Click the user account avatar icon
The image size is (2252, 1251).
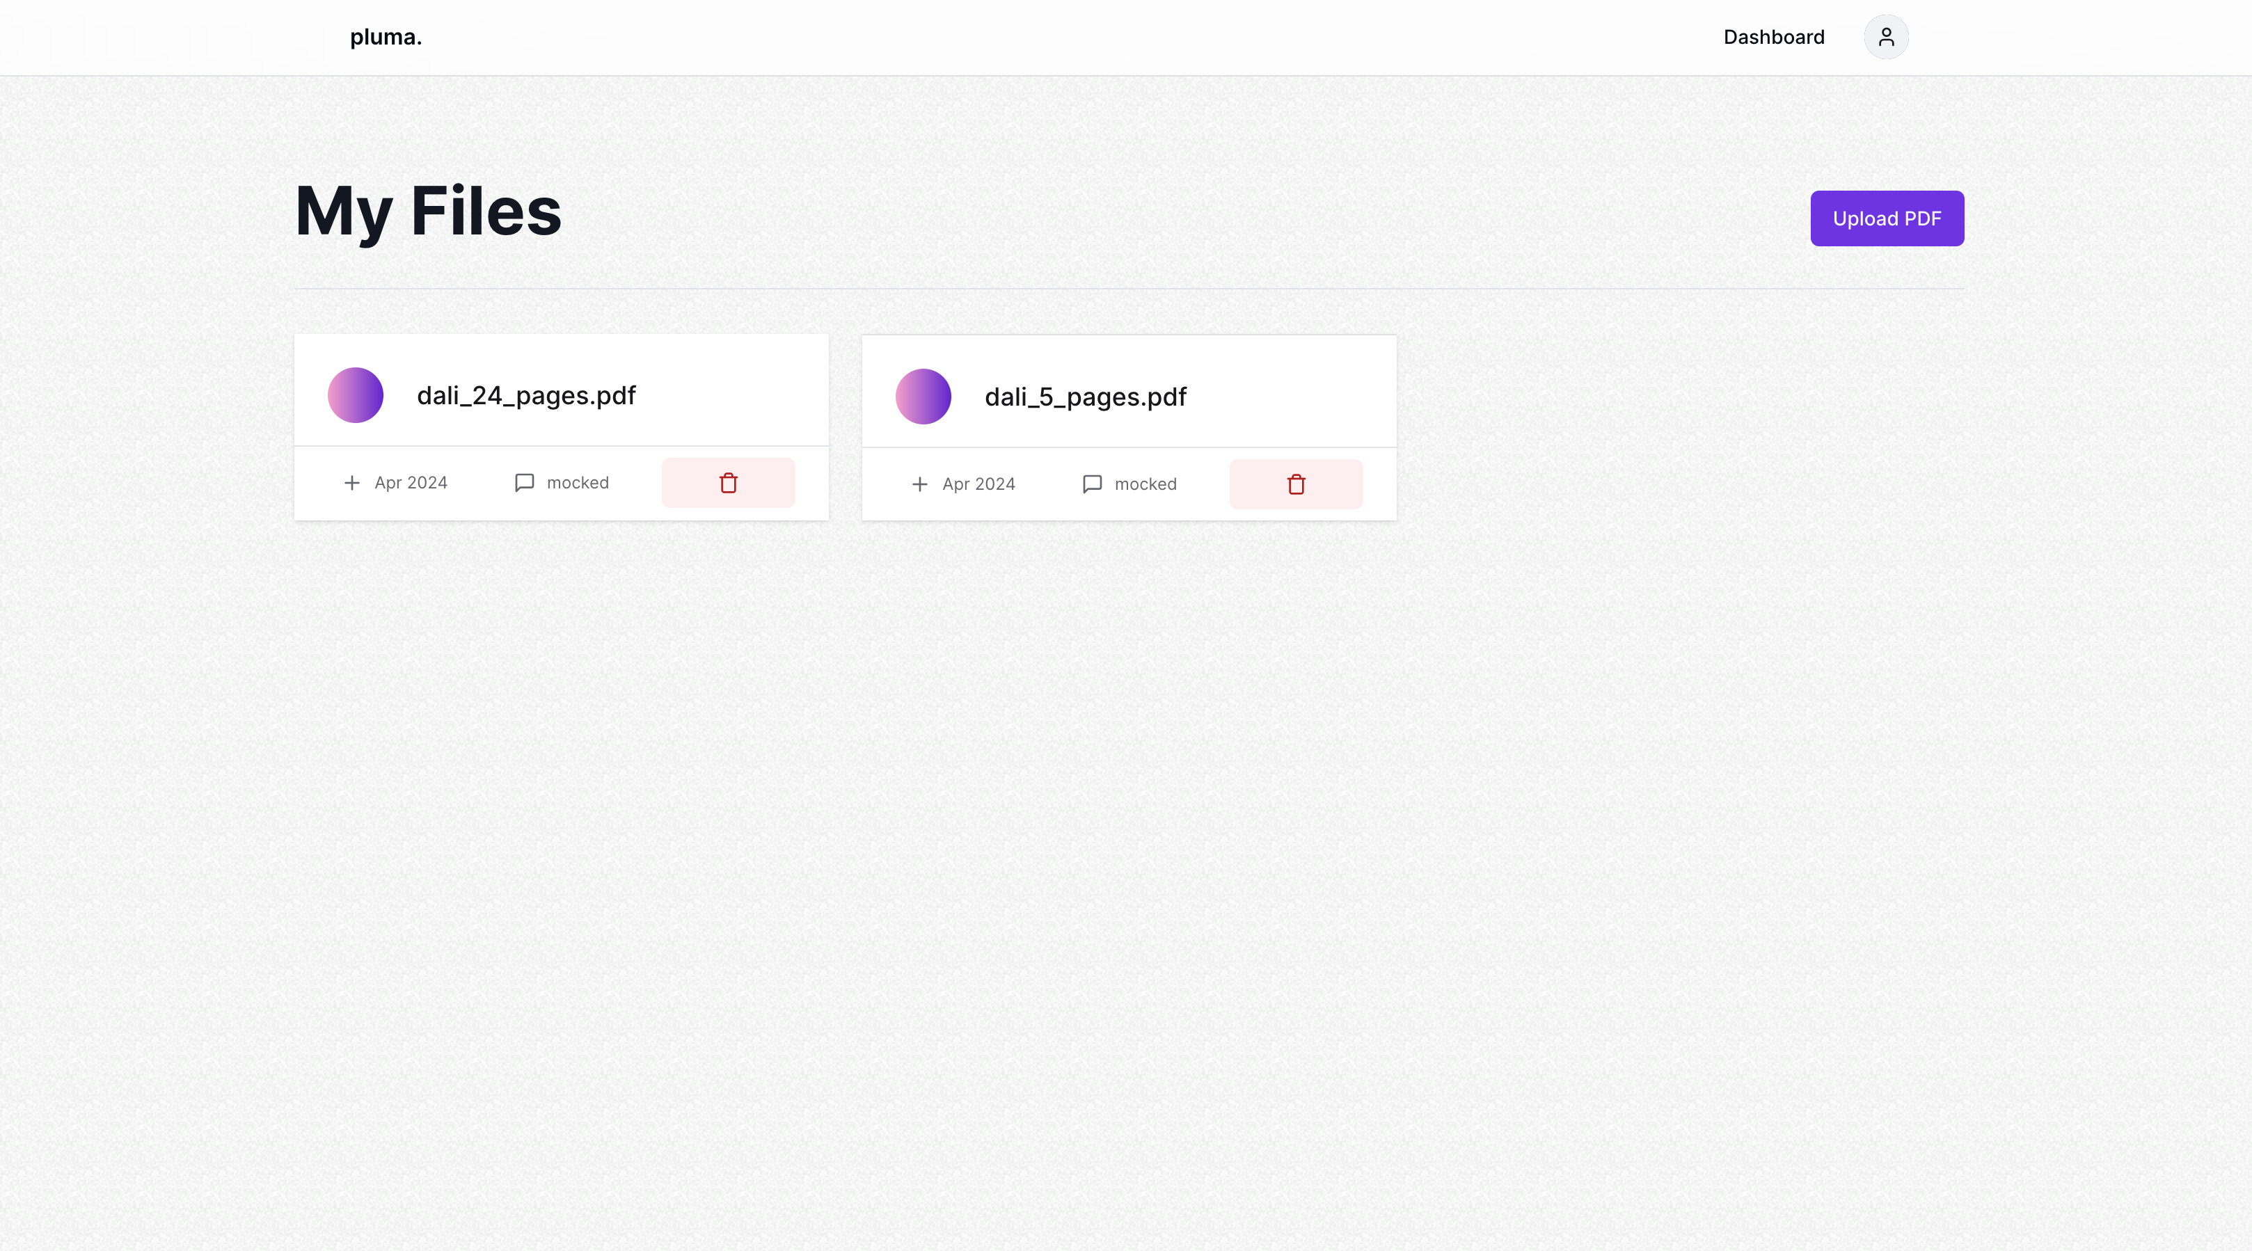click(1886, 37)
